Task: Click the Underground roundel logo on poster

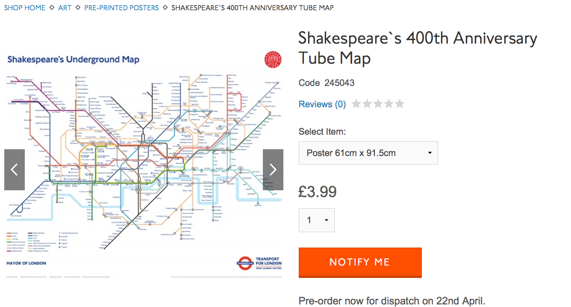Action: [x=245, y=263]
